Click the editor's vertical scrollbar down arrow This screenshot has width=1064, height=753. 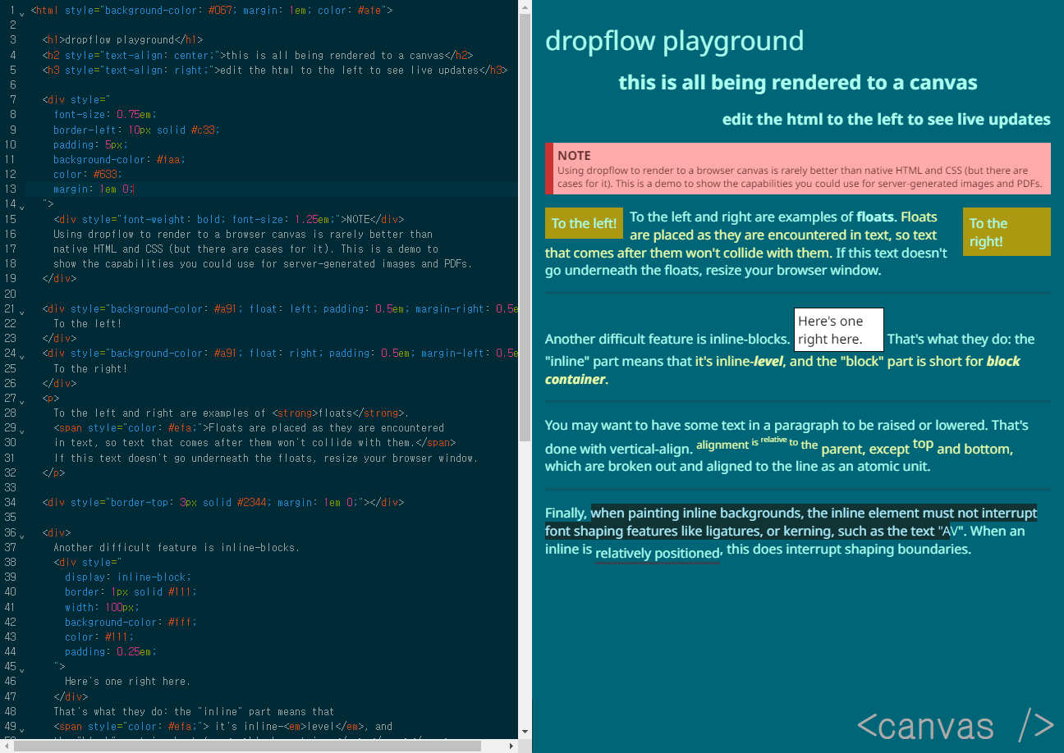525,731
